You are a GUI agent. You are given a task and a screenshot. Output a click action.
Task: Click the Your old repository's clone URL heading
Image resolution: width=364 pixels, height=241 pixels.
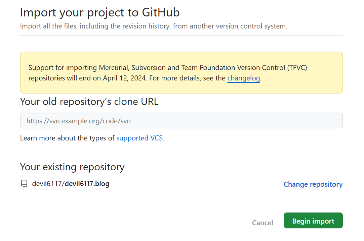[x=89, y=101]
